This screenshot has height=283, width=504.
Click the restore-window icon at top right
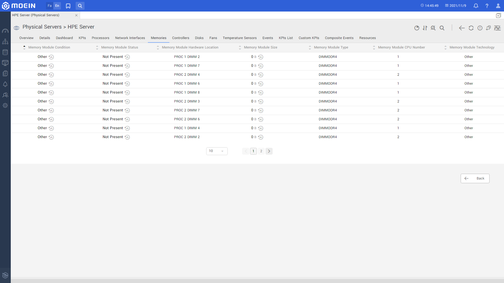pyautogui.click(x=498, y=15)
